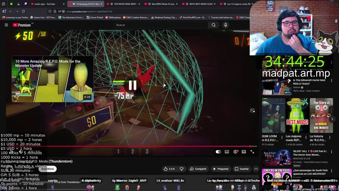Click the Suscribirse button
Screen dimensions: 339x191
point(47,169)
